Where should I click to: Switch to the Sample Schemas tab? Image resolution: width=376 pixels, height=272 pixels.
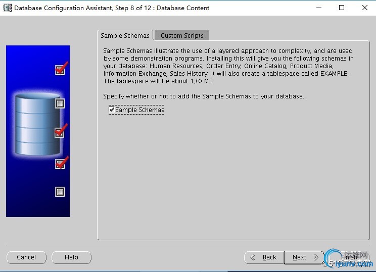pos(125,35)
